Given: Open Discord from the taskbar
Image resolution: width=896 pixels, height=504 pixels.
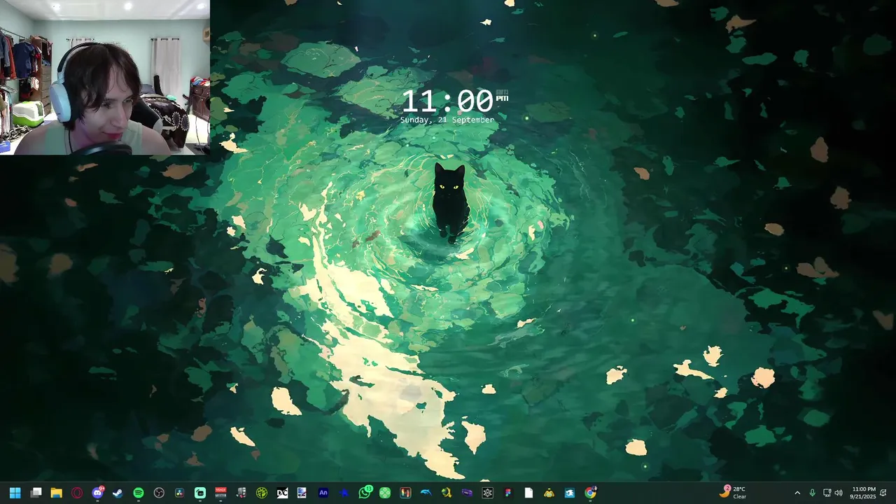Looking at the screenshot, I should 97,493.
